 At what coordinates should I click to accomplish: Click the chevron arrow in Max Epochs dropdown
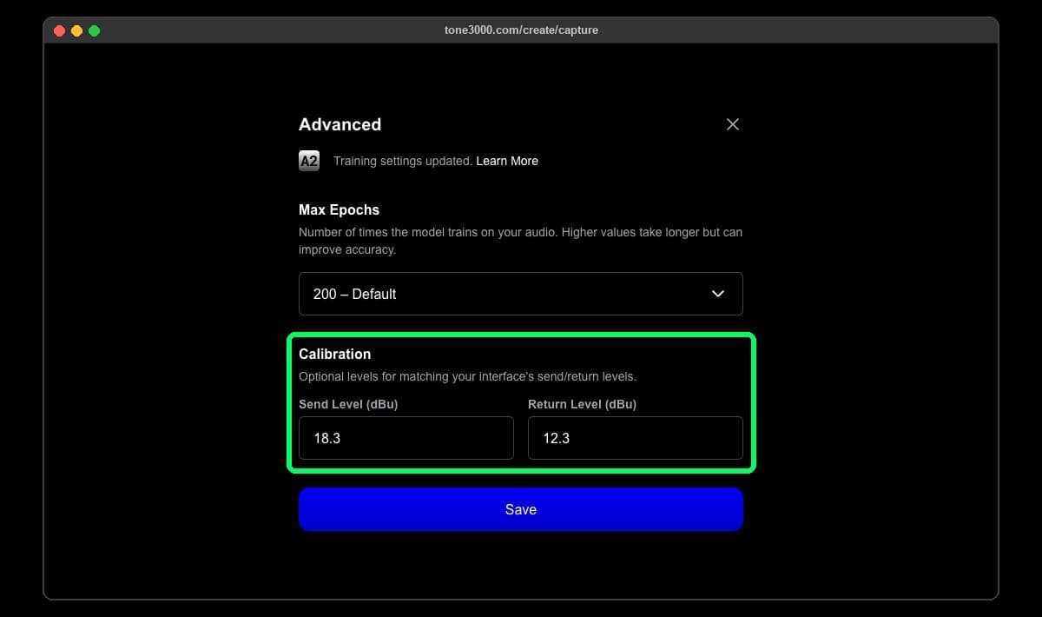pyautogui.click(x=718, y=294)
